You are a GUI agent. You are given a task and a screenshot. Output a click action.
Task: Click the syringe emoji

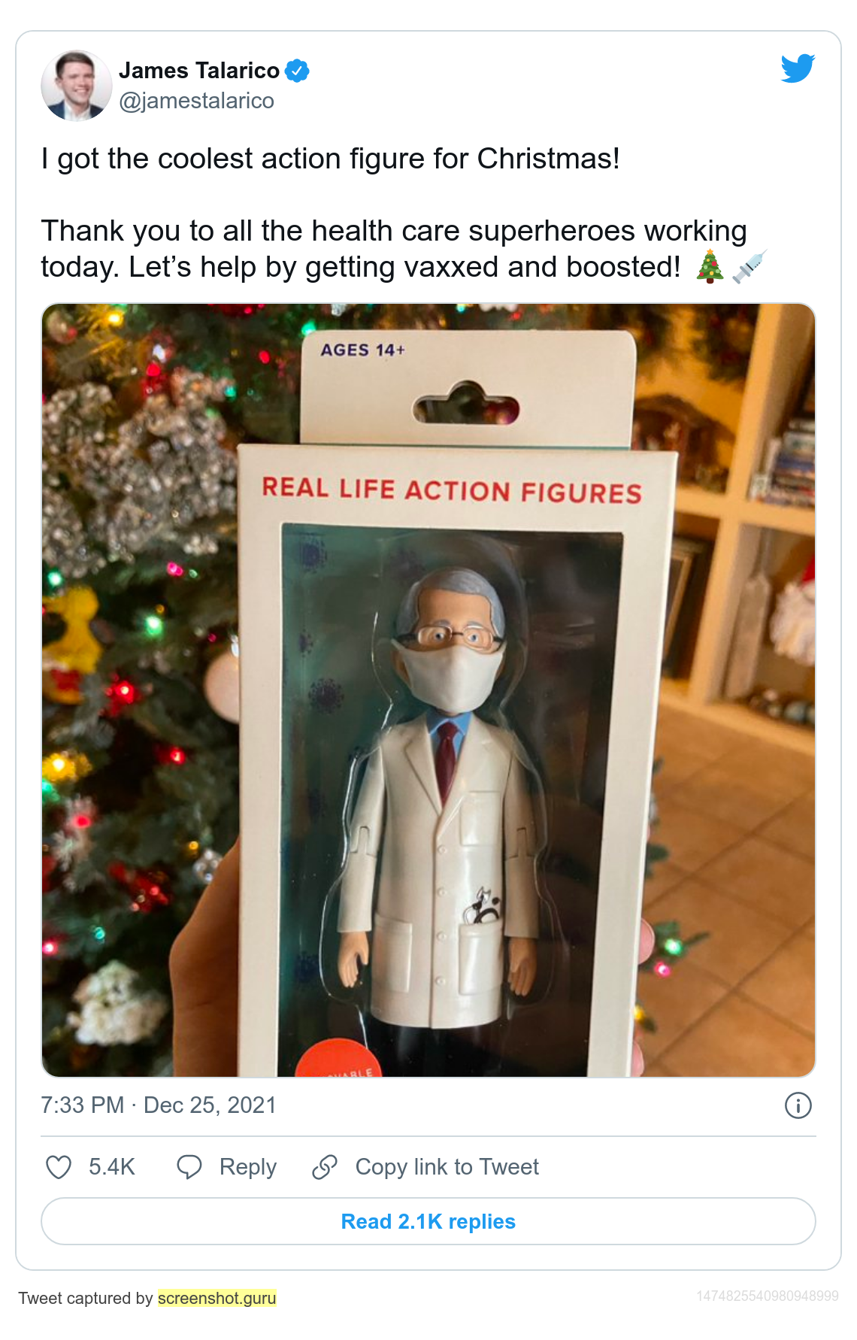[749, 267]
